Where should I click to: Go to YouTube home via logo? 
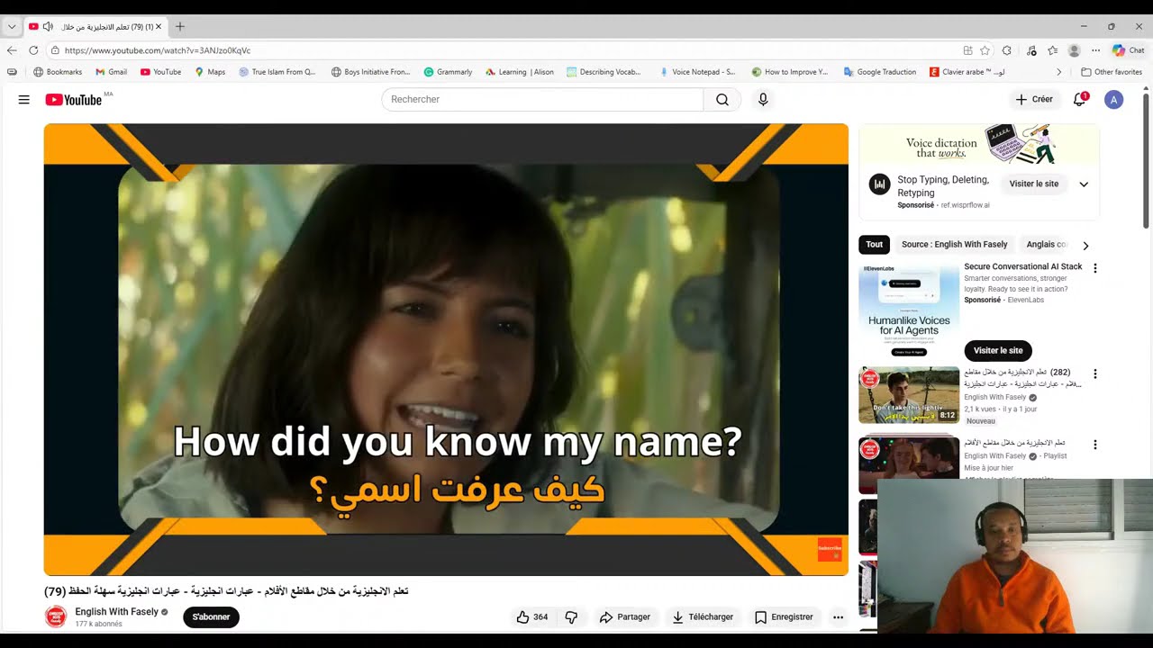tap(74, 100)
